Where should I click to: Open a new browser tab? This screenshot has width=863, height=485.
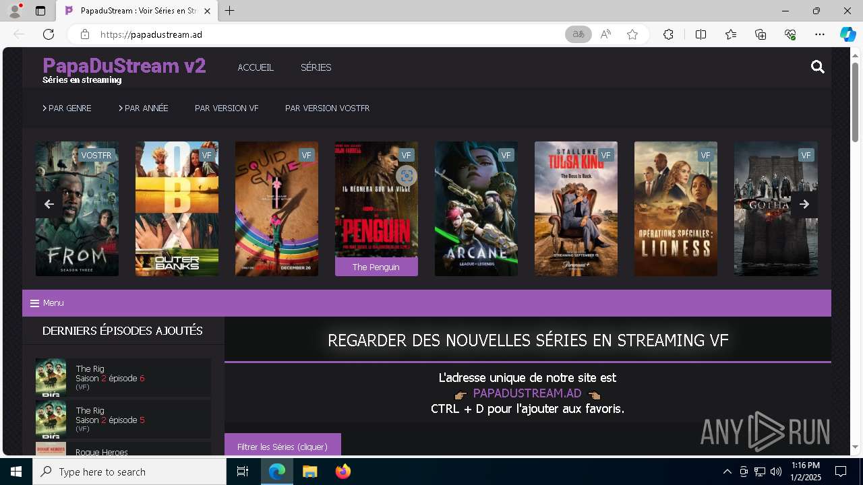click(x=230, y=11)
